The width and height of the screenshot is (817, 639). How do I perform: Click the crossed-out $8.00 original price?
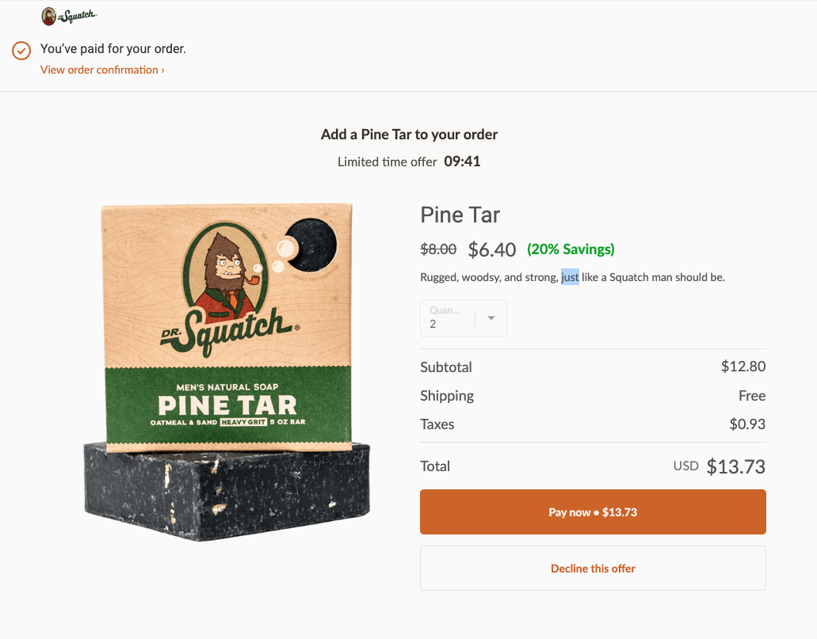tap(438, 249)
